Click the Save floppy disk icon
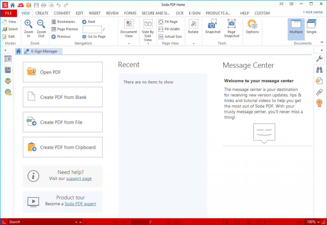Image resolution: width=327 pixels, height=225 pixels. [x=36, y=5]
